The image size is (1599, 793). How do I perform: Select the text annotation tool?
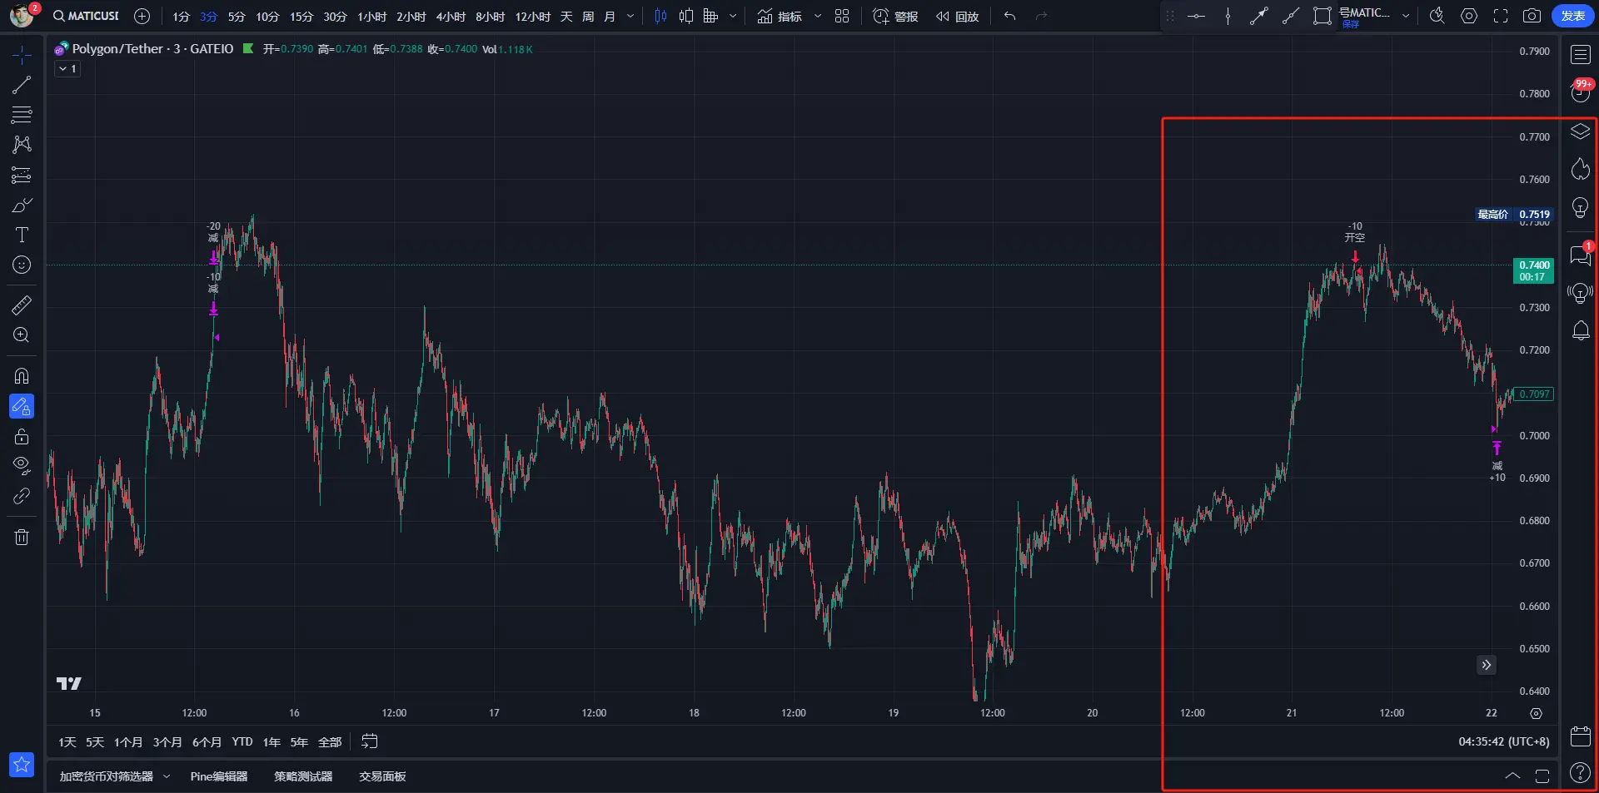[x=22, y=235]
